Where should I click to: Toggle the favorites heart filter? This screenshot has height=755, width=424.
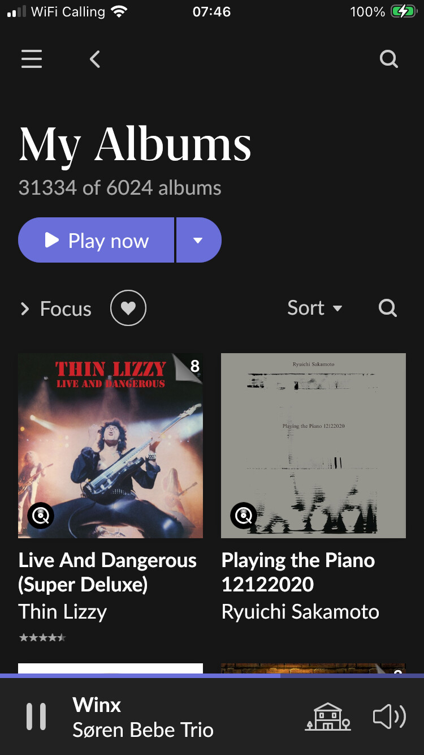pyautogui.click(x=128, y=308)
